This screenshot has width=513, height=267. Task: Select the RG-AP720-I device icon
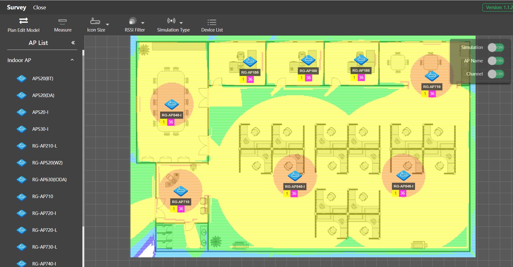click(22, 213)
